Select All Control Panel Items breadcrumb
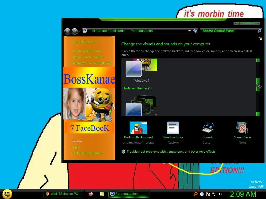The height and width of the screenshot is (199, 266). 108,31
